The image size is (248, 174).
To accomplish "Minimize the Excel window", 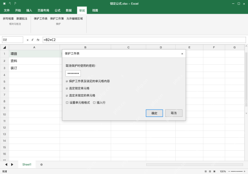I will pos(233,3).
